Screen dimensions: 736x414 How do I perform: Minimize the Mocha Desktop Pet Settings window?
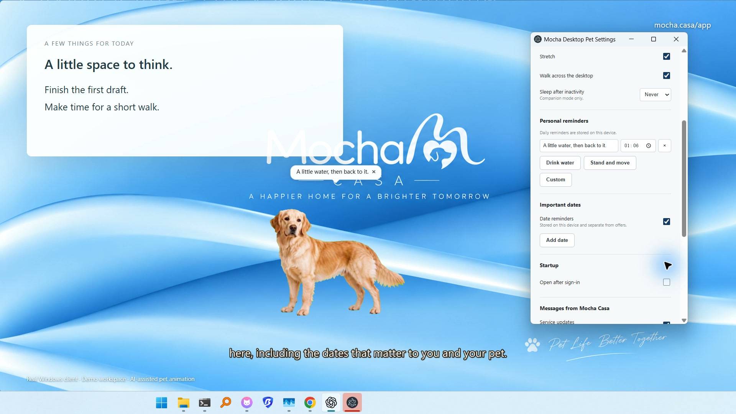click(x=631, y=39)
